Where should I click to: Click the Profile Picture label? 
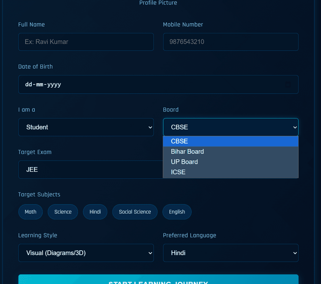tap(158, 3)
